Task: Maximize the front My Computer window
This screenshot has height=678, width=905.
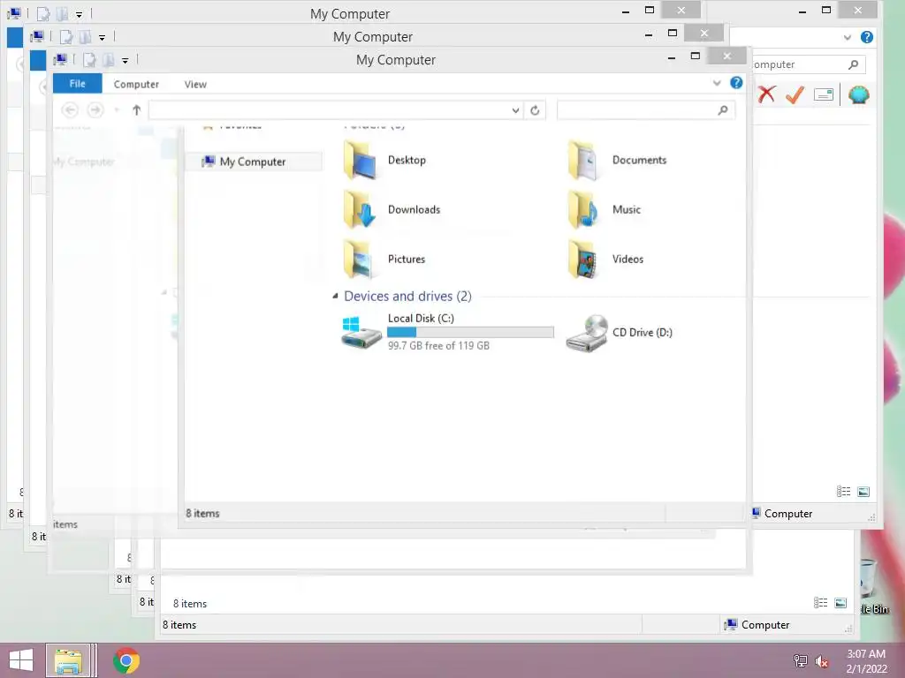Action: click(x=696, y=56)
